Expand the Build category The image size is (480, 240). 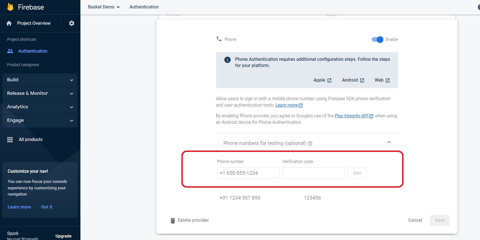tap(40, 80)
